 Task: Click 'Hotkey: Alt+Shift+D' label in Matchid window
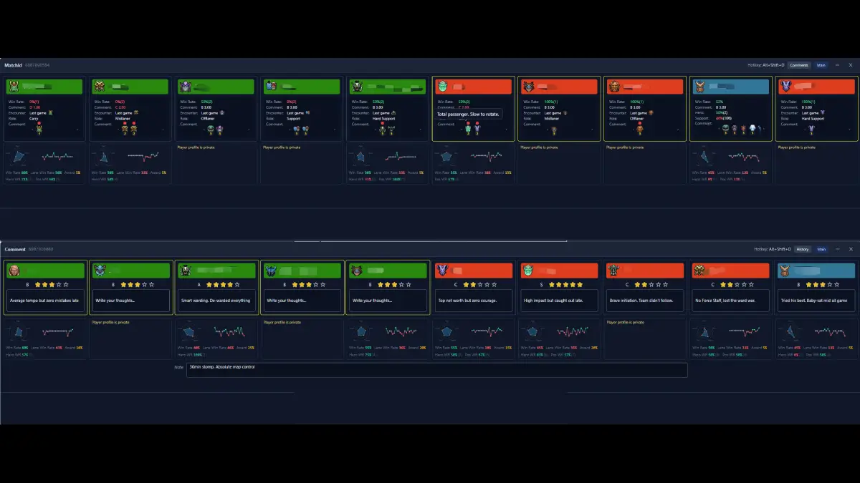pyautogui.click(x=766, y=65)
